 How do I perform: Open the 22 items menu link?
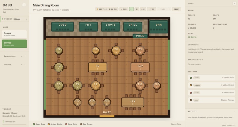point(192,37)
